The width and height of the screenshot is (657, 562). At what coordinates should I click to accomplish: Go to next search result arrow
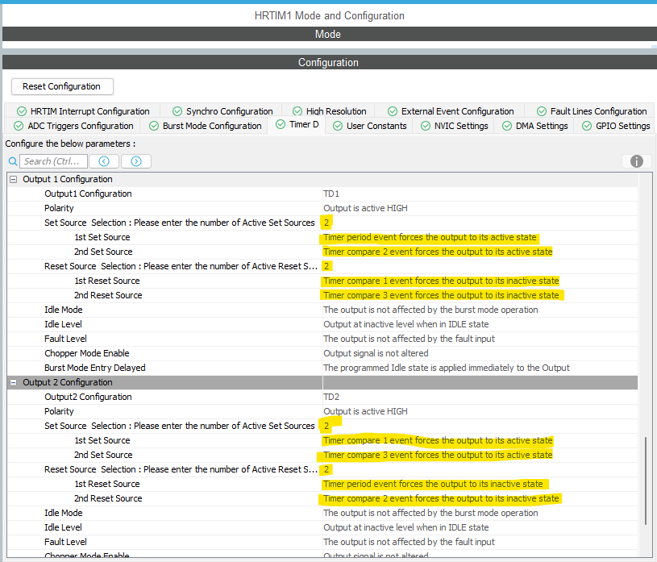(136, 161)
